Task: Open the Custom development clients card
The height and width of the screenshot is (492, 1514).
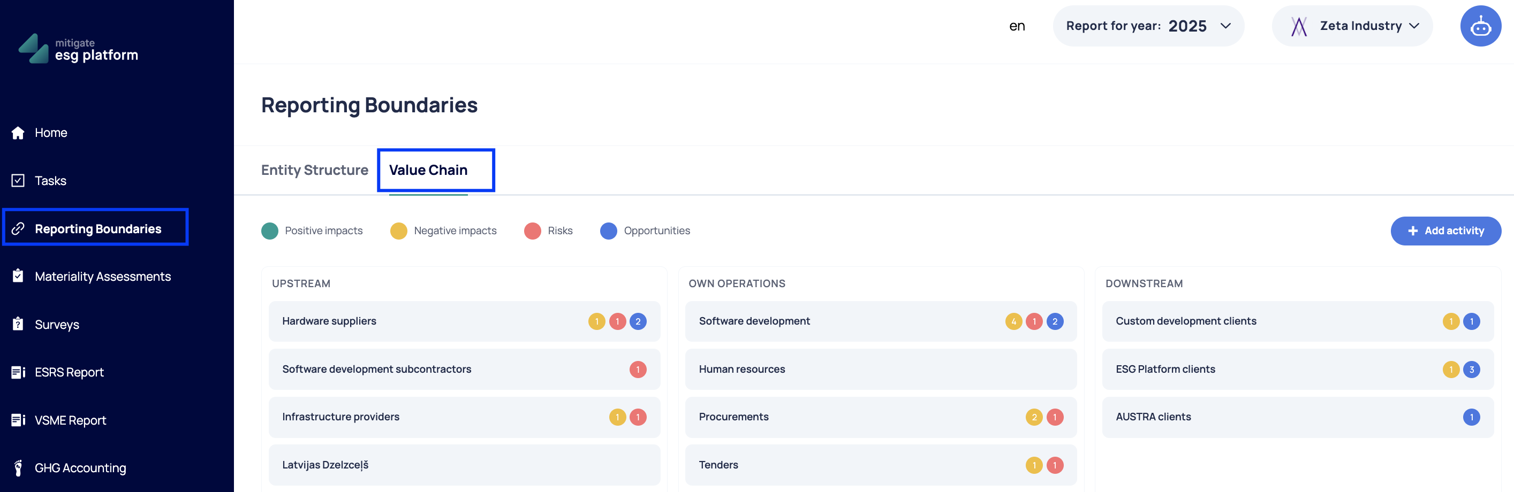Action: (1297, 321)
